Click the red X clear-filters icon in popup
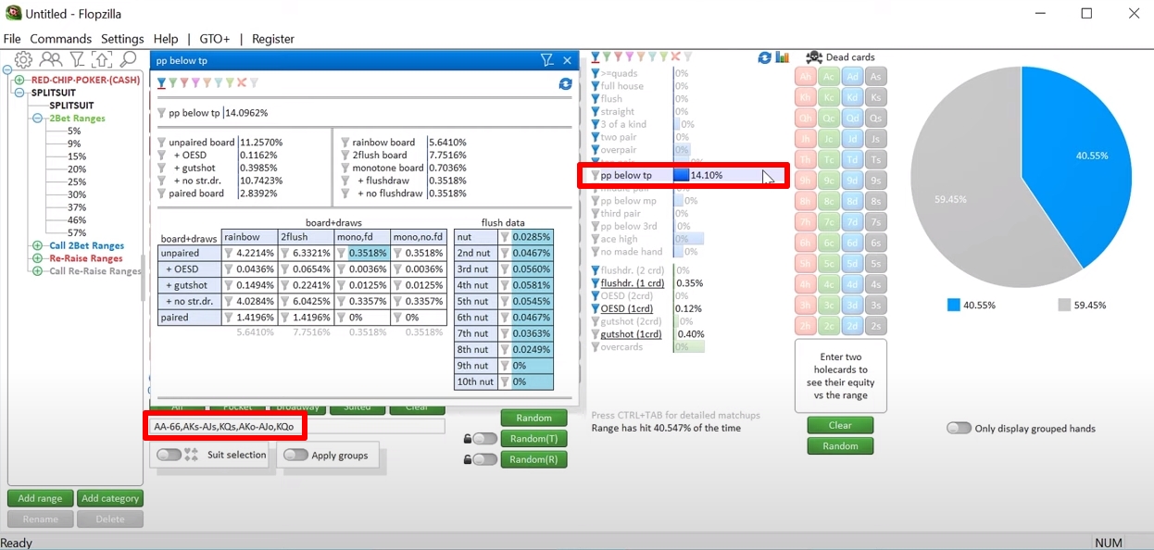 click(x=242, y=83)
